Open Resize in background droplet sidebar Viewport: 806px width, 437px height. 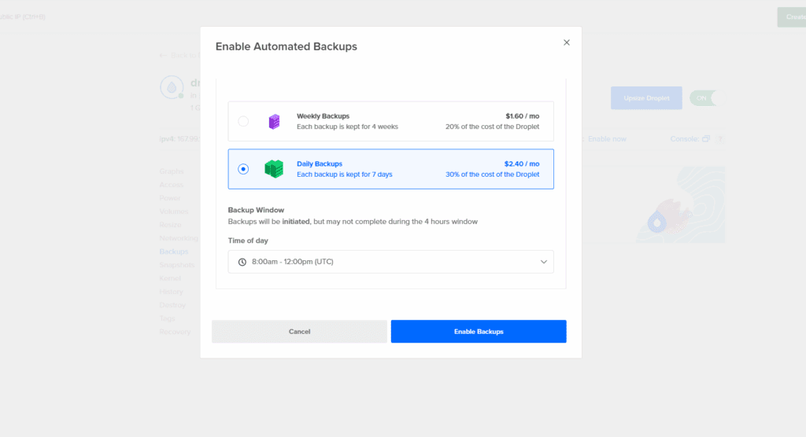coord(170,225)
